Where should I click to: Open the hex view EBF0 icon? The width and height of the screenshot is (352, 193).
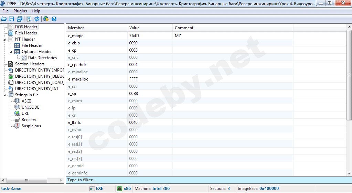tap(29, 19)
